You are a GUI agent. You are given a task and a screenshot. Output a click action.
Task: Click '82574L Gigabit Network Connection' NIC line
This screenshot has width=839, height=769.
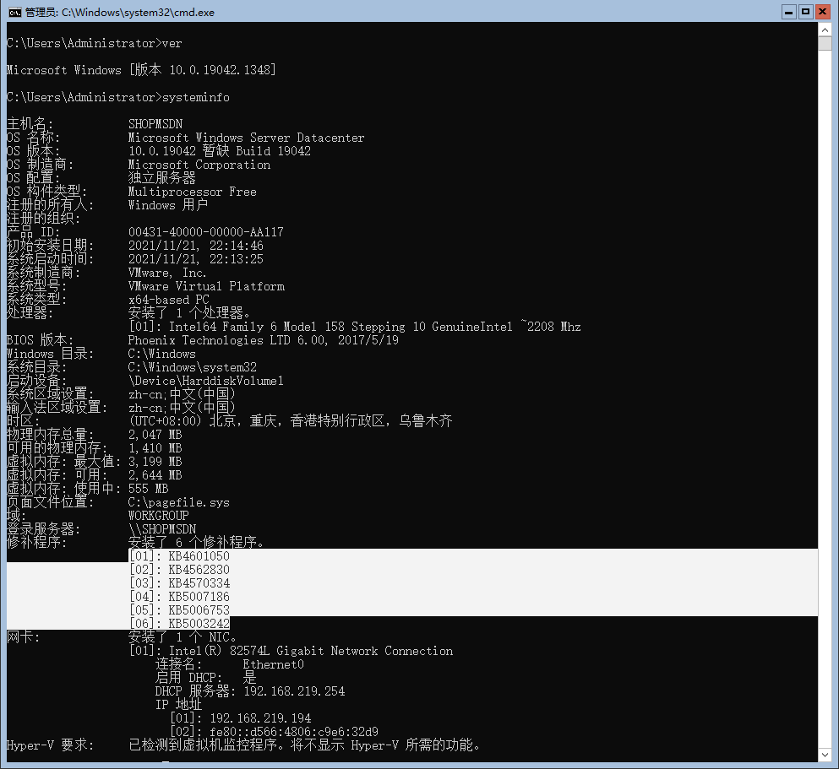click(x=341, y=651)
